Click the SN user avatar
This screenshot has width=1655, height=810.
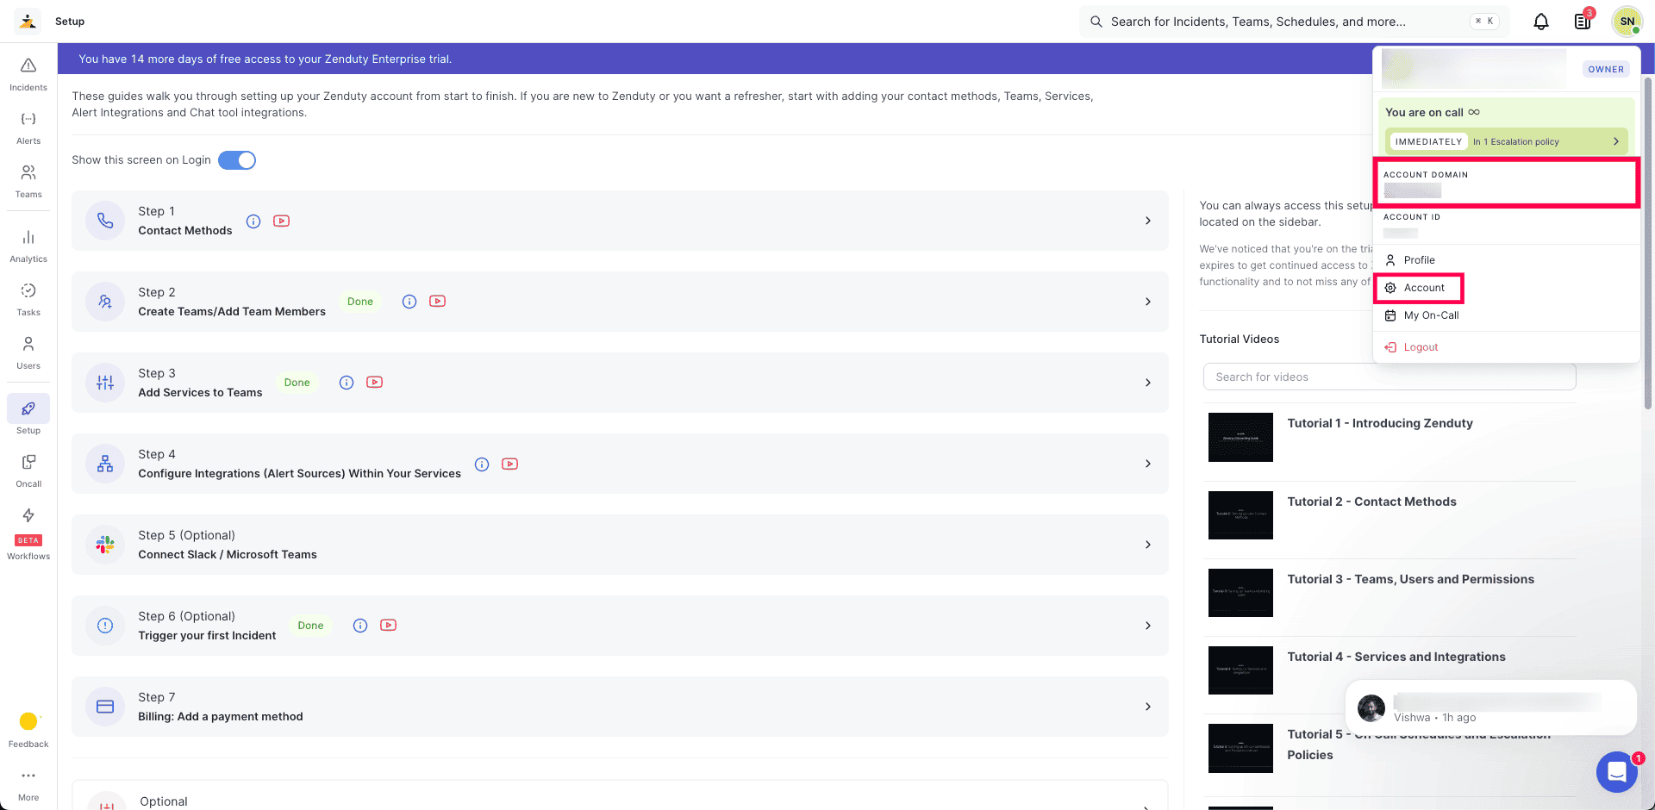tap(1627, 22)
